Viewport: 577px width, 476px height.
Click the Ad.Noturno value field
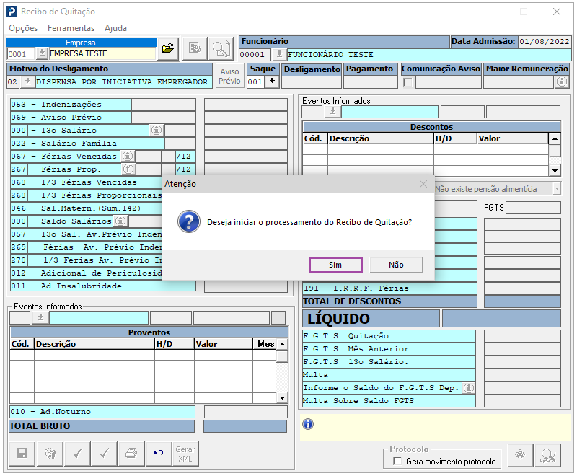tap(245, 412)
